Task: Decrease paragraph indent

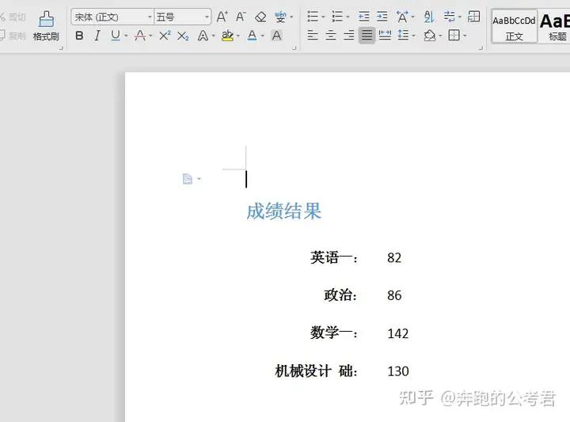Action: point(364,17)
